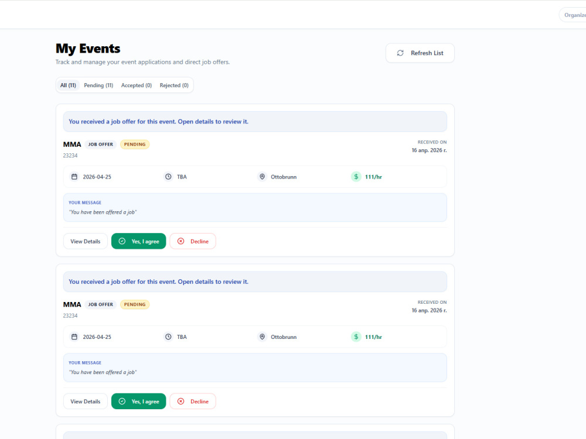Viewport: 586px width, 439px height.
Task: Click the checkmark icon on the second Yes, I agree button
Action: click(x=122, y=402)
